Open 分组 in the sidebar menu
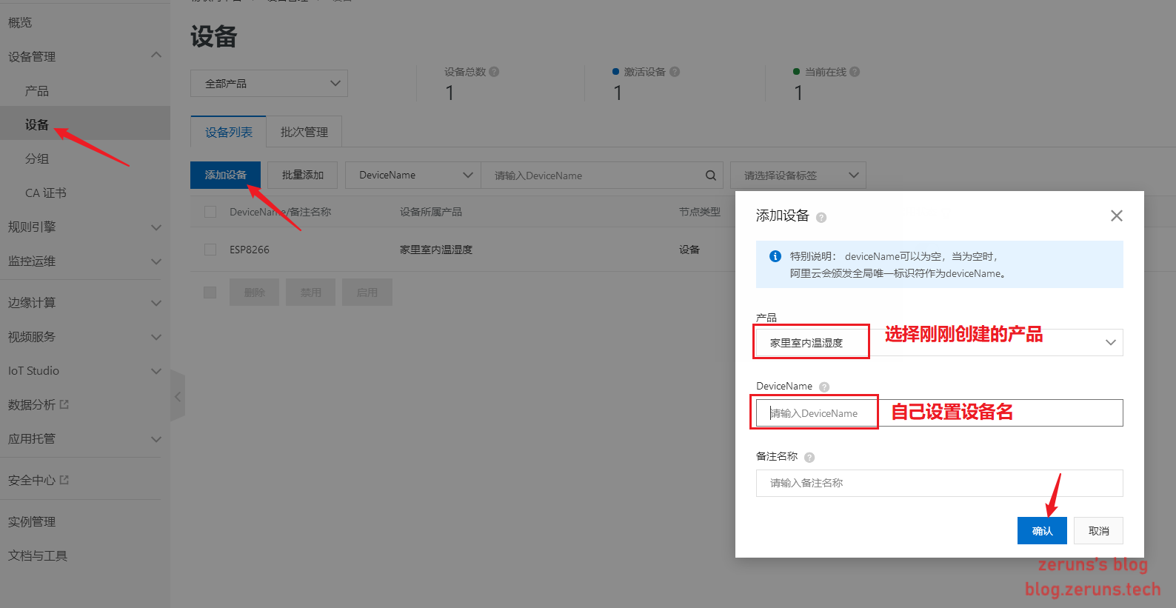1176x608 pixels. click(37, 158)
